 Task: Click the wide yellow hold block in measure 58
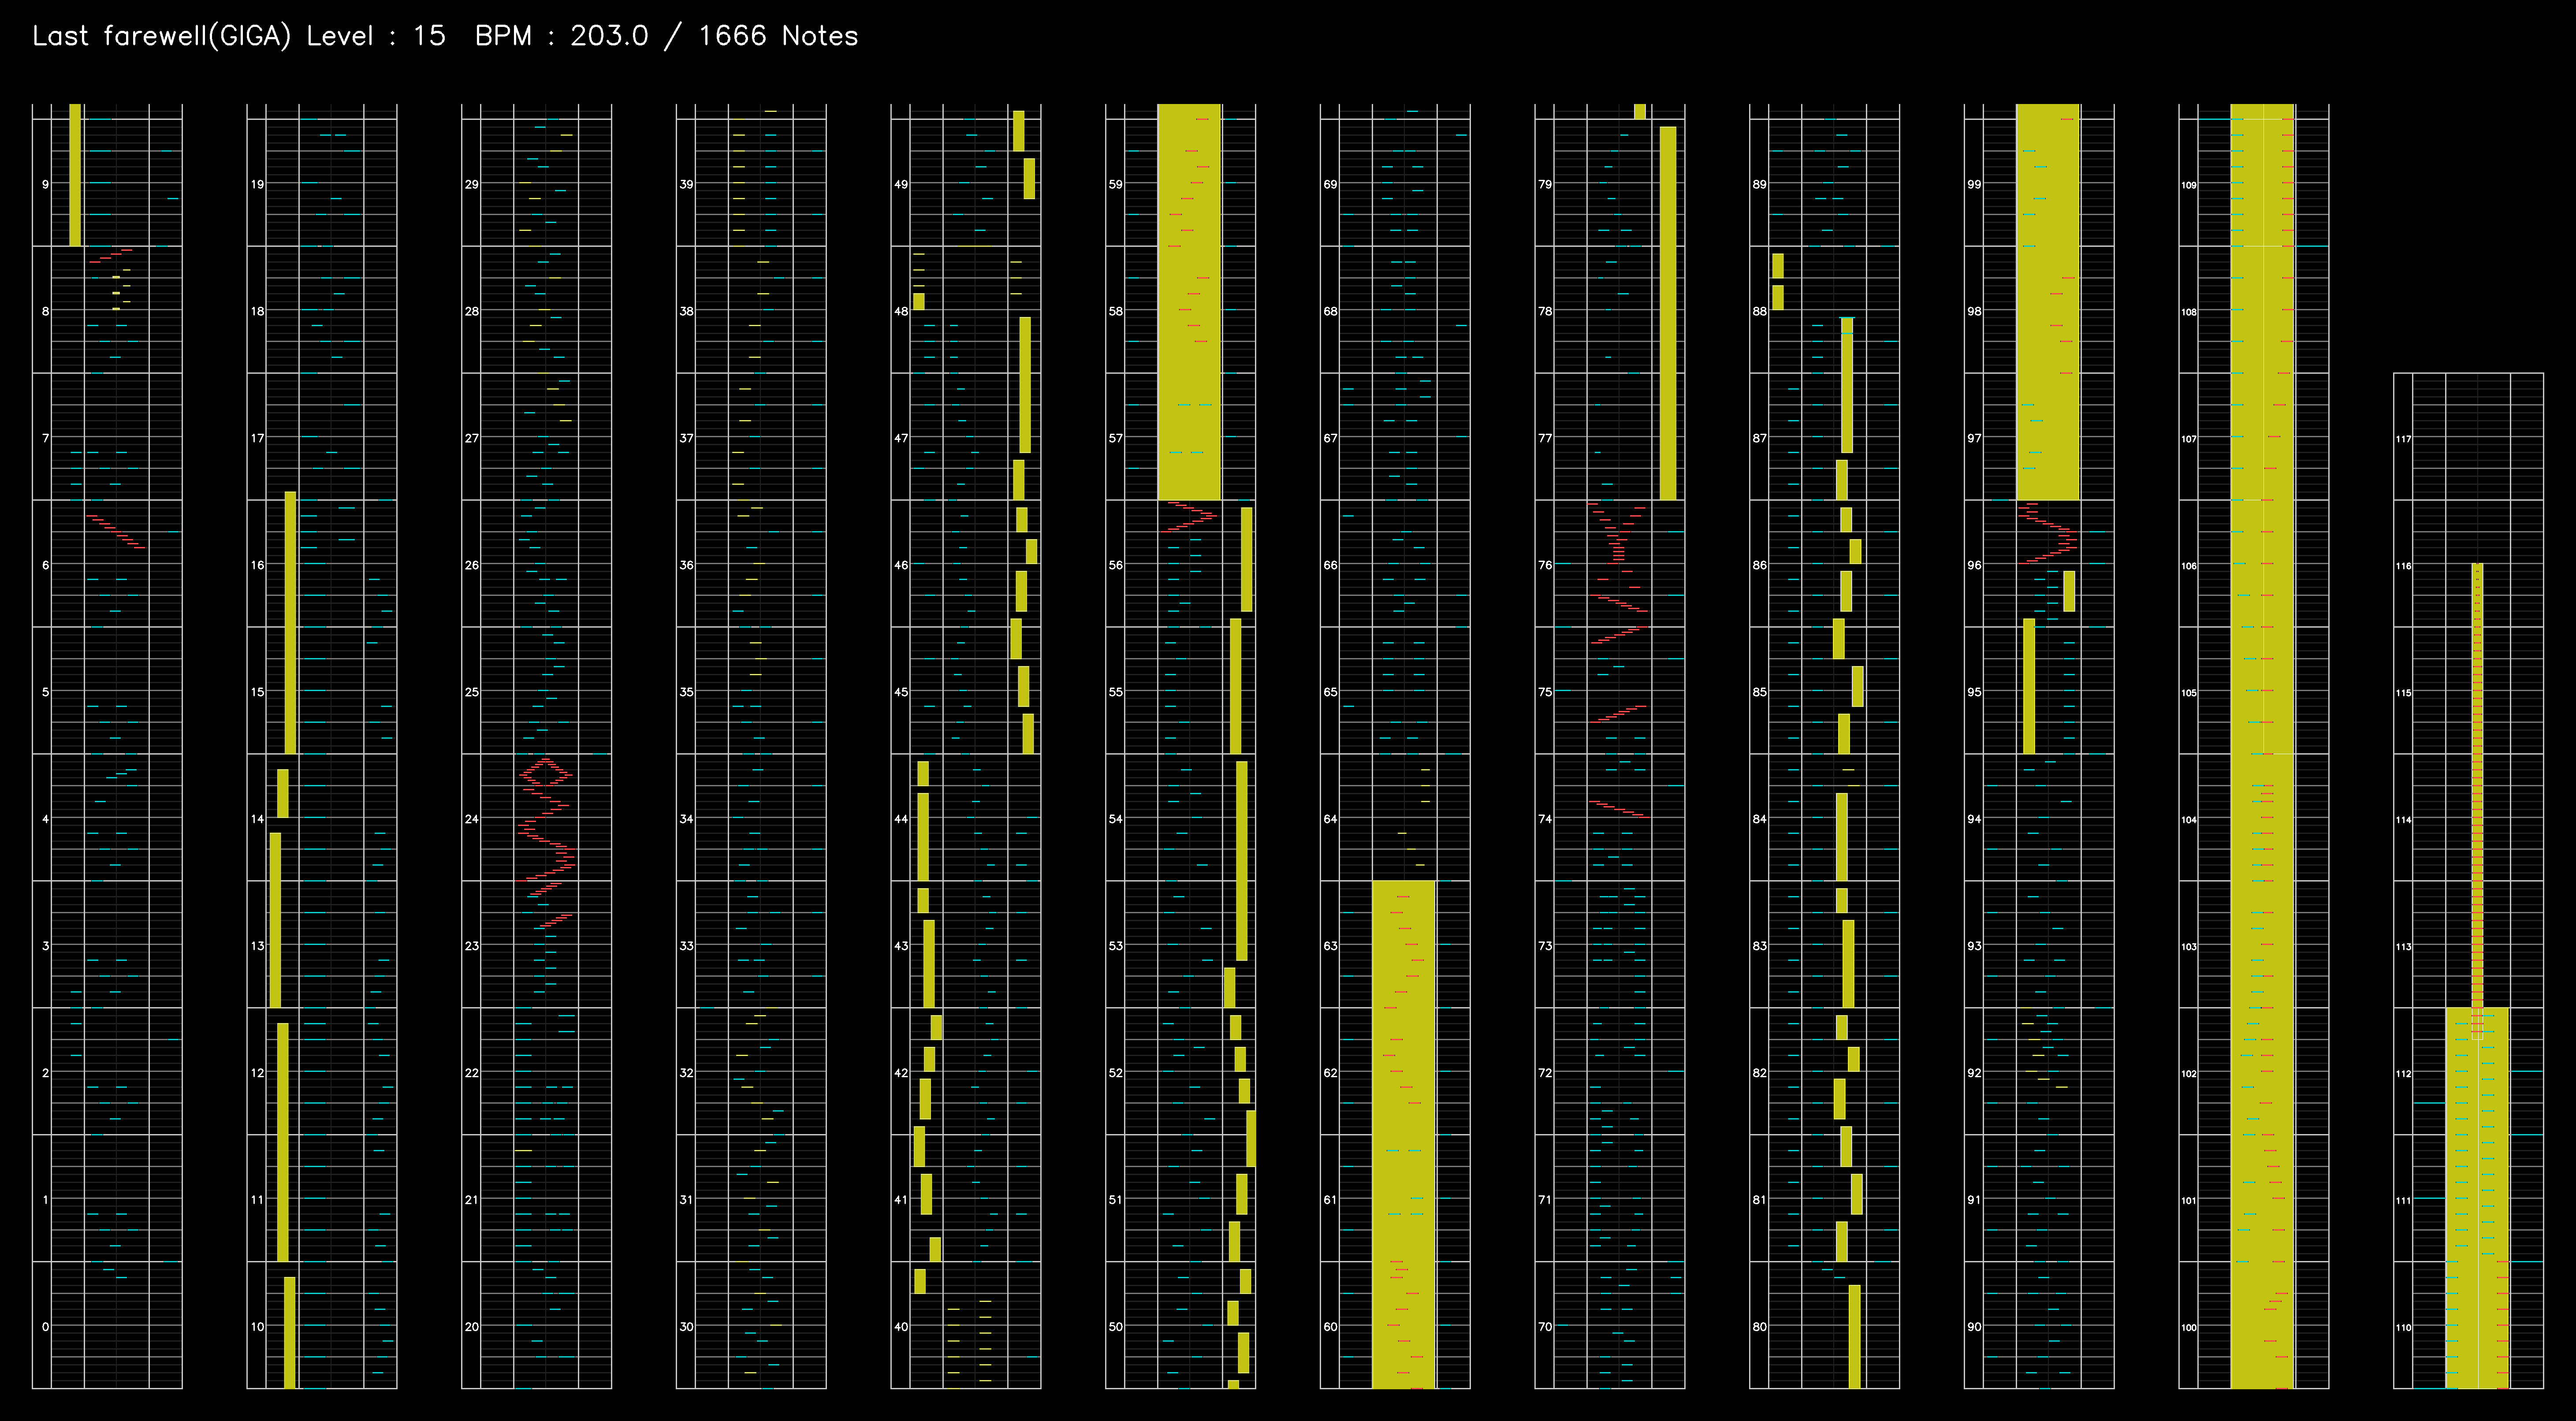[x=1189, y=302]
